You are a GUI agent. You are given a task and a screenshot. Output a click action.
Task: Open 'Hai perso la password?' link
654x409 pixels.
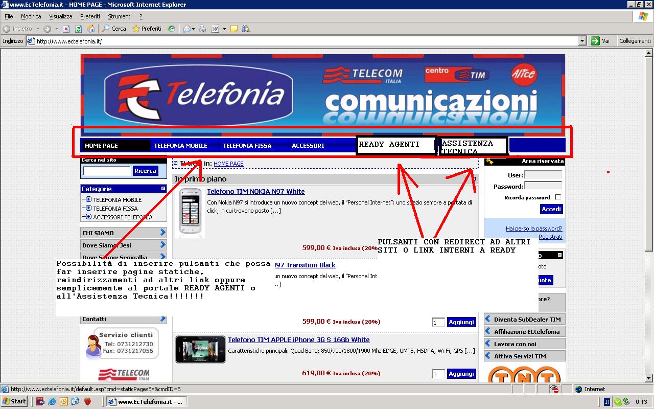[534, 229]
